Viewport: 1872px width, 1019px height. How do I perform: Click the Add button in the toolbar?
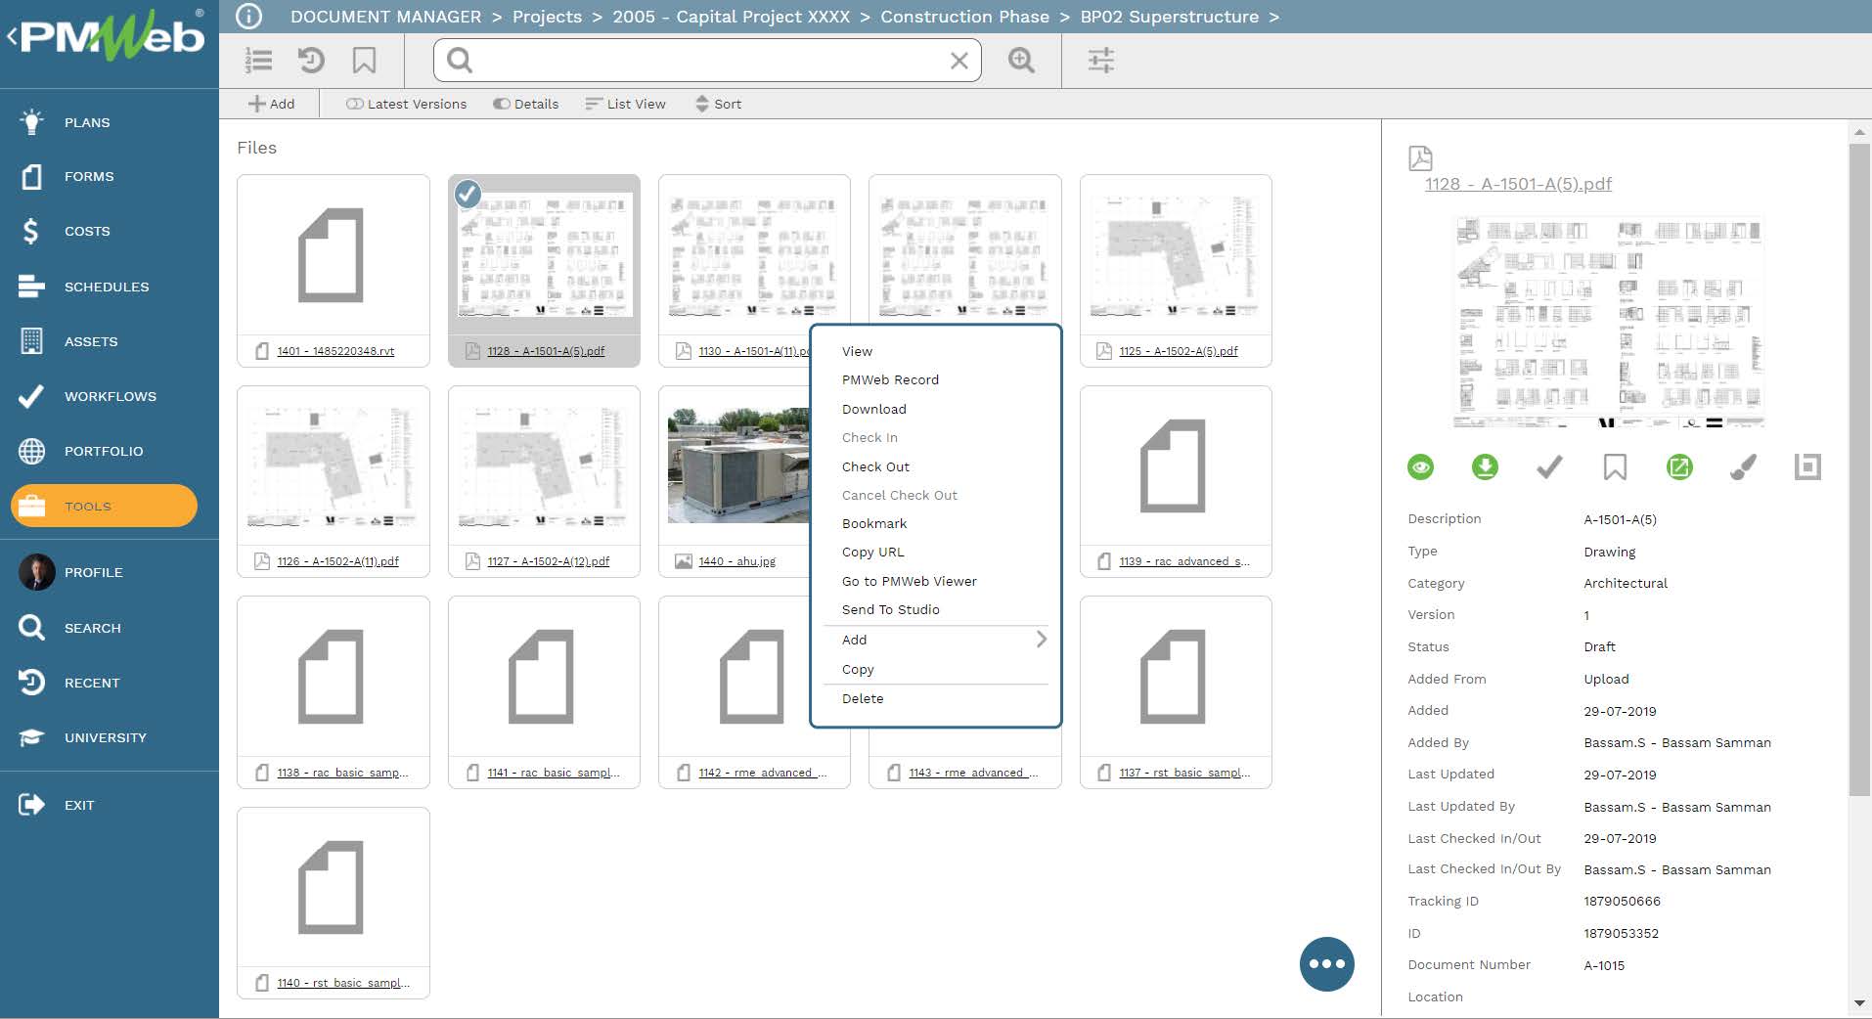[271, 104]
